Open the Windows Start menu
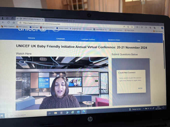170x127 pixels. tap(2, 116)
